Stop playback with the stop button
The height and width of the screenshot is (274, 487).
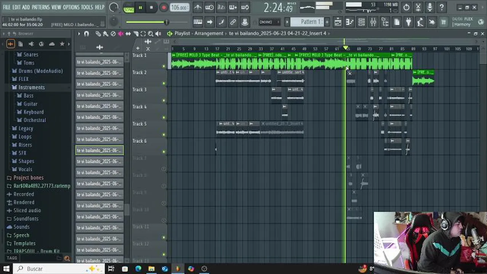pos(151,8)
